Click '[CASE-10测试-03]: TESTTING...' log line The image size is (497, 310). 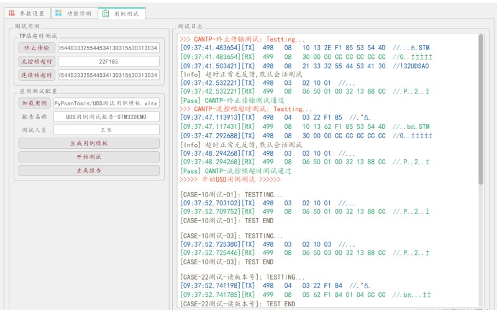[231, 236]
